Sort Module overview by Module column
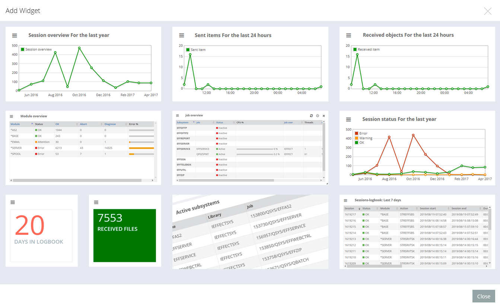Viewport: 500px width, 308px height. point(15,124)
